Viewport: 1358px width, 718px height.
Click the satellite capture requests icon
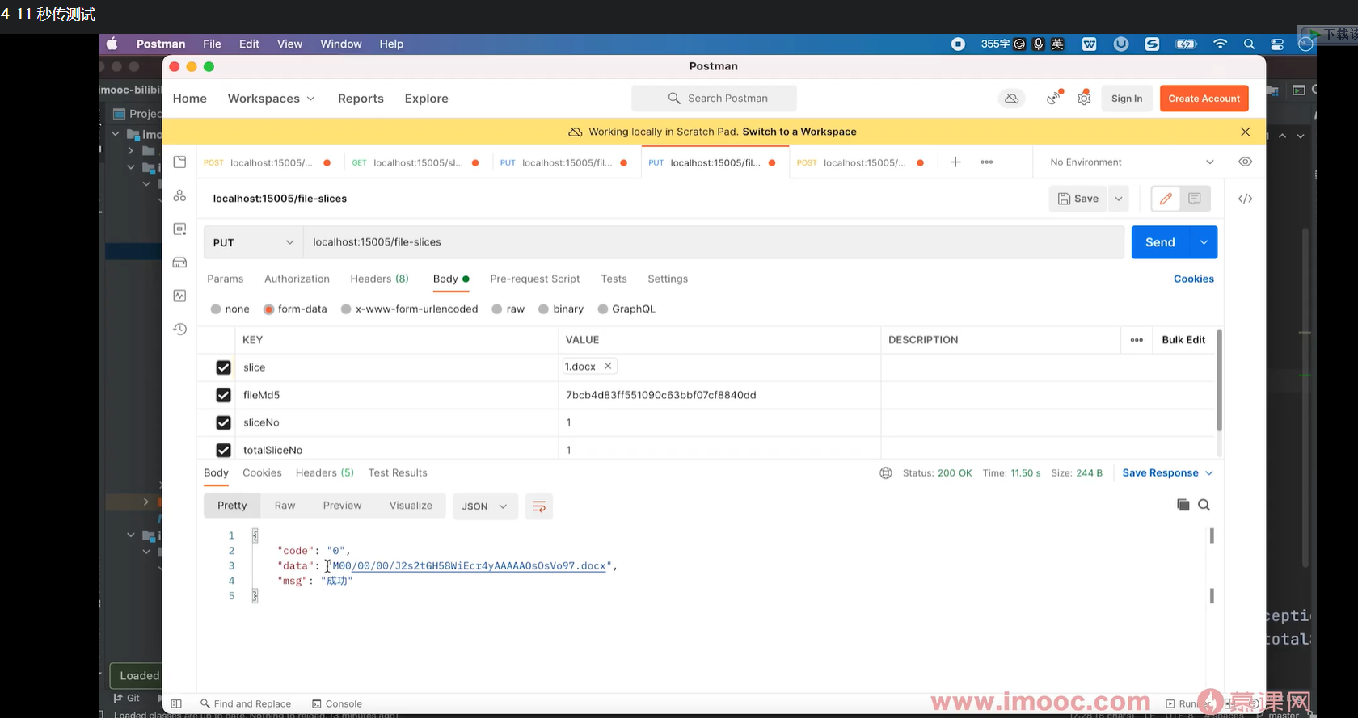[x=1054, y=98]
